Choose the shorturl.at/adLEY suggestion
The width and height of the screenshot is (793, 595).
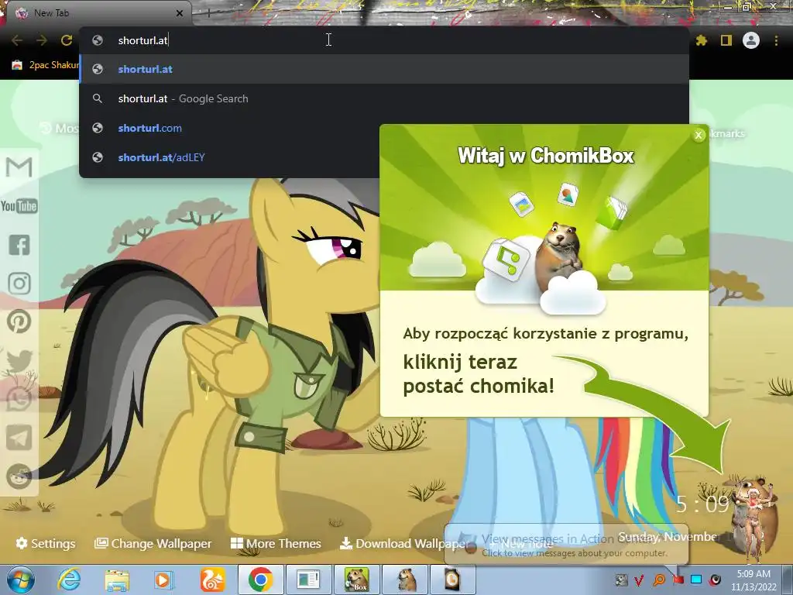point(229,157)
